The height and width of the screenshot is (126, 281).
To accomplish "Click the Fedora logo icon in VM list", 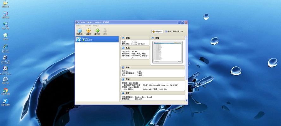I will point(78,39).
